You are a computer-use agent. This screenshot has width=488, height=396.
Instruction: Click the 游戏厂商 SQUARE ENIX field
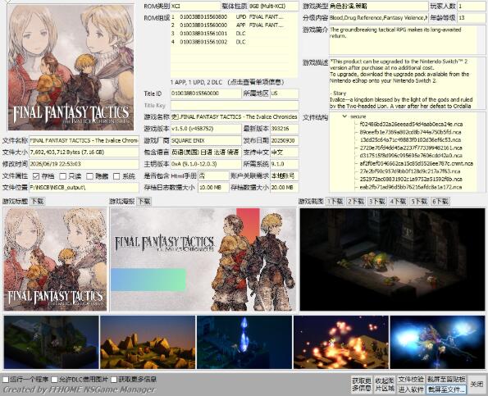(206, 140)
